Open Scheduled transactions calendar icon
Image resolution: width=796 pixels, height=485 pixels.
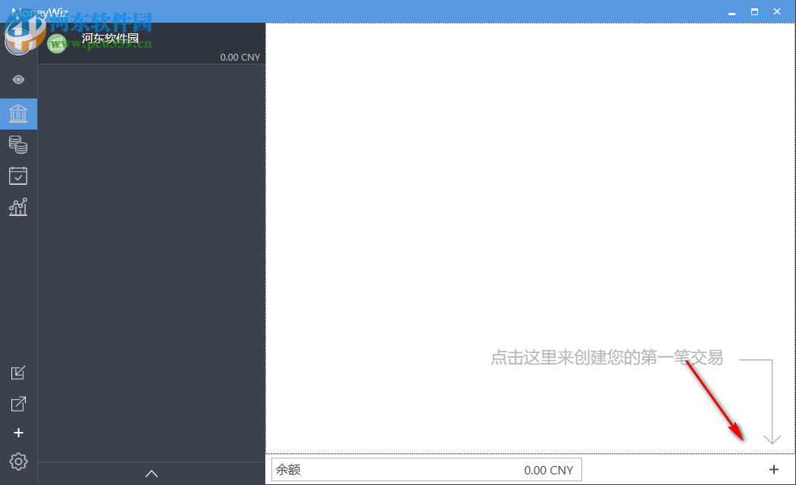click(x=18, y=175)
